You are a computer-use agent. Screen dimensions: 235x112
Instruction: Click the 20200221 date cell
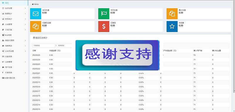(x=36, y=73)
